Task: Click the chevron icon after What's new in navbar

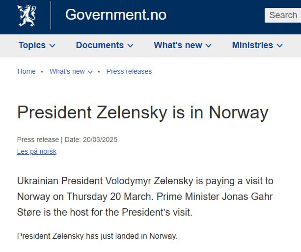Action: click(x=209, y=46)
